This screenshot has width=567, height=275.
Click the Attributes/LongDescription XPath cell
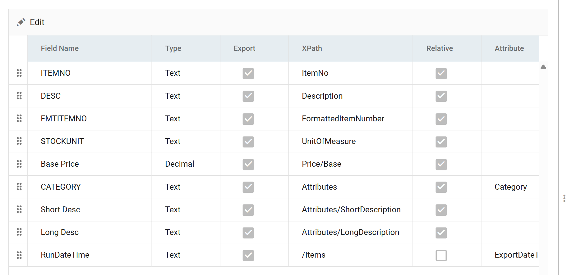pyautogui.click(x=351, y=232)
